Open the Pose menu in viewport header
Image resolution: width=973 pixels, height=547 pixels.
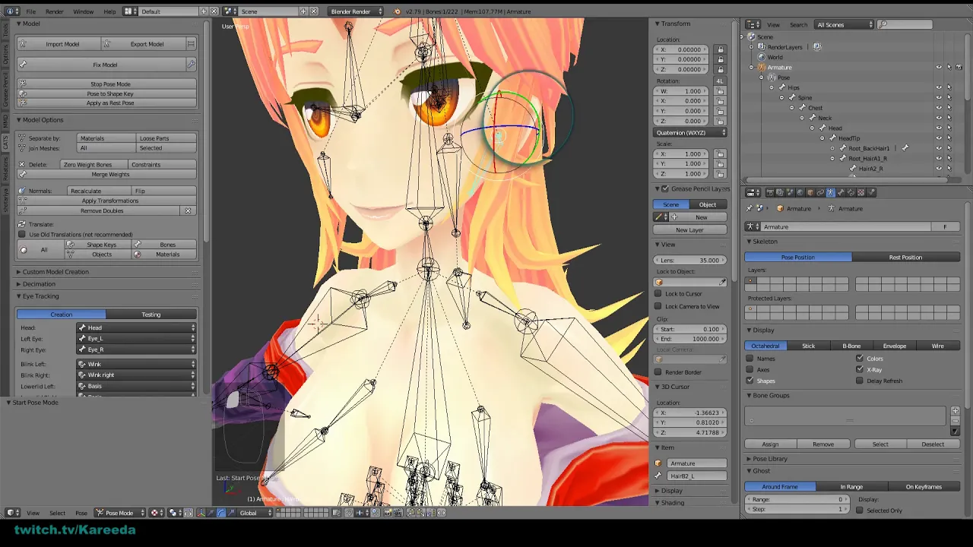click(x=81, y=513)
